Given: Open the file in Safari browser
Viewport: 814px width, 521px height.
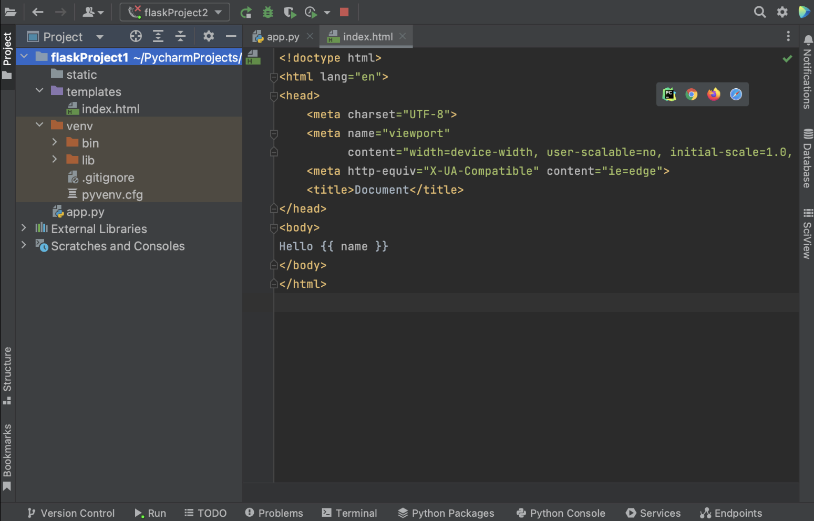Looking at the screenshot, I should 736,95.
